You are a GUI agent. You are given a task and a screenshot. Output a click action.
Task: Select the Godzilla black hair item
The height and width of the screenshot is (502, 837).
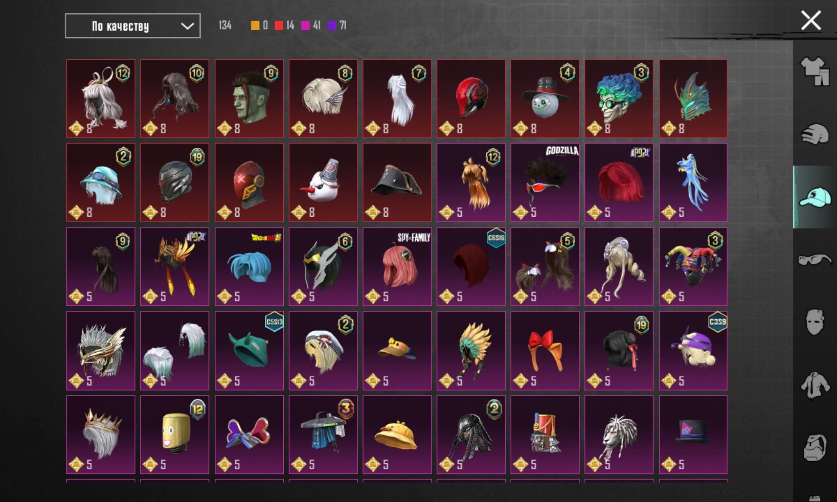pos(545,182)
